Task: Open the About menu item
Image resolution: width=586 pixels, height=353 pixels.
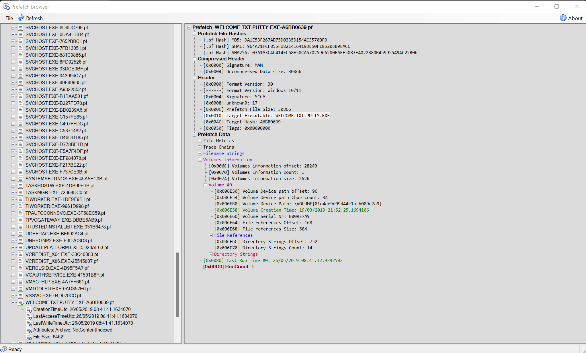Action: (x=575, y=18)
